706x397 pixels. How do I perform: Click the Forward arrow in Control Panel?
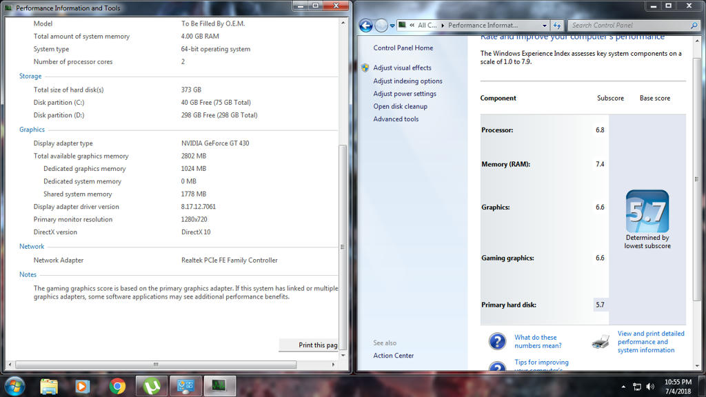(x=381, y=26)
